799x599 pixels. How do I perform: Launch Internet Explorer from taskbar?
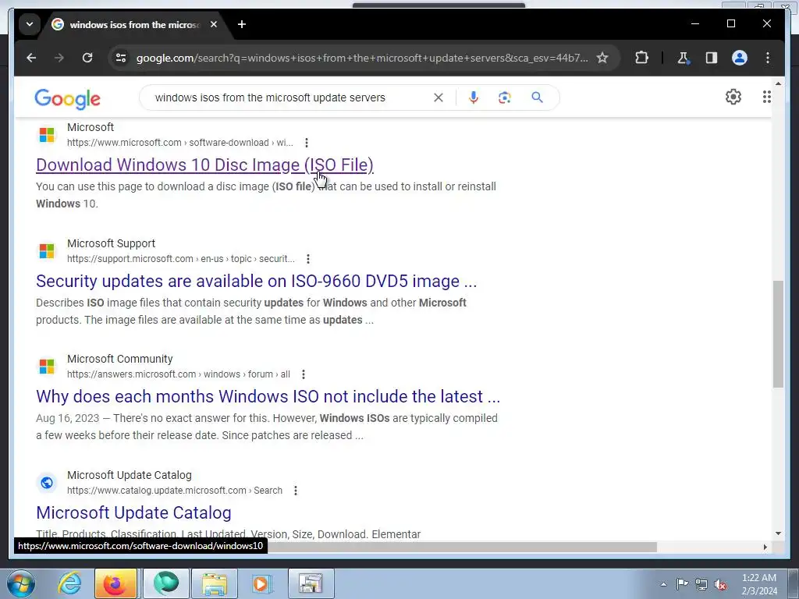click(x=69, y=583)
